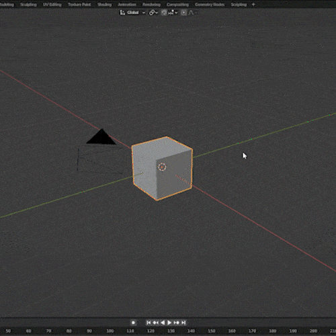Viewport: 336px width, 336px height.
Task: Switch to the Texture Paint workspace tab
Action: pos(79,5)
